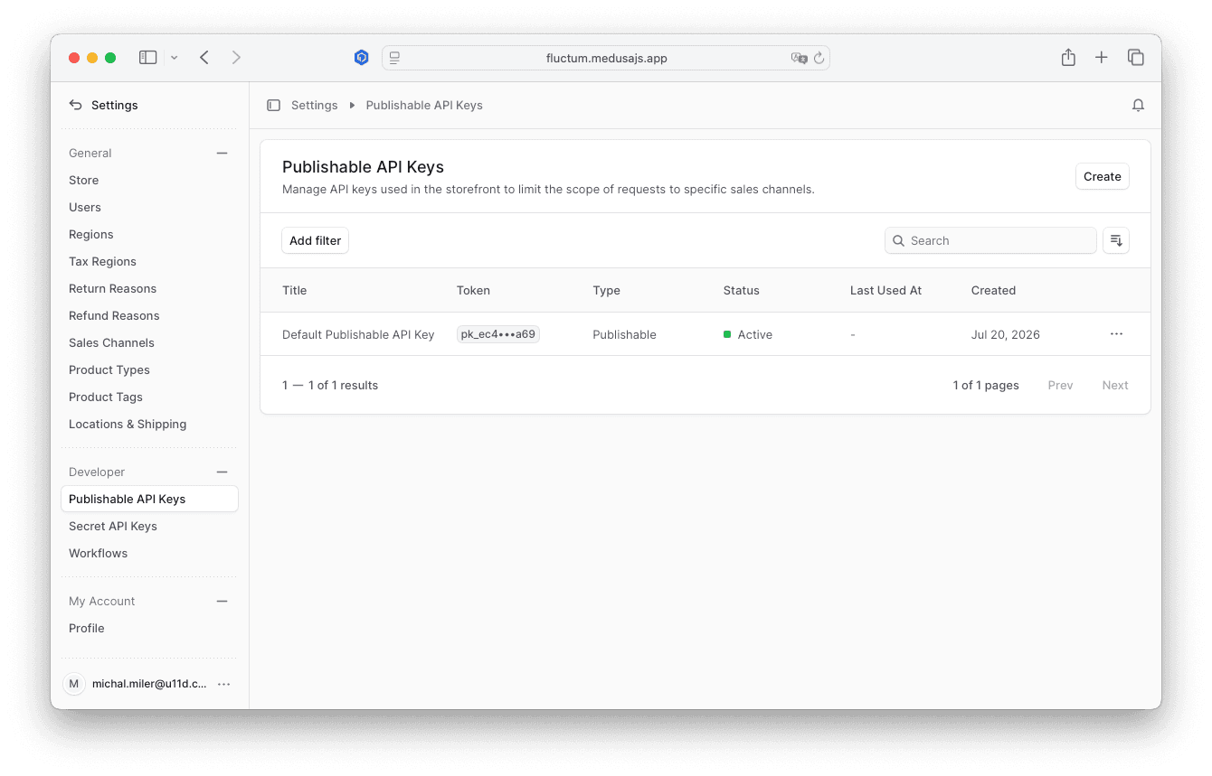This screenshot has width=1212, height=776.
Task: Click search magnifier icon
Action: [x=898, y=240]
